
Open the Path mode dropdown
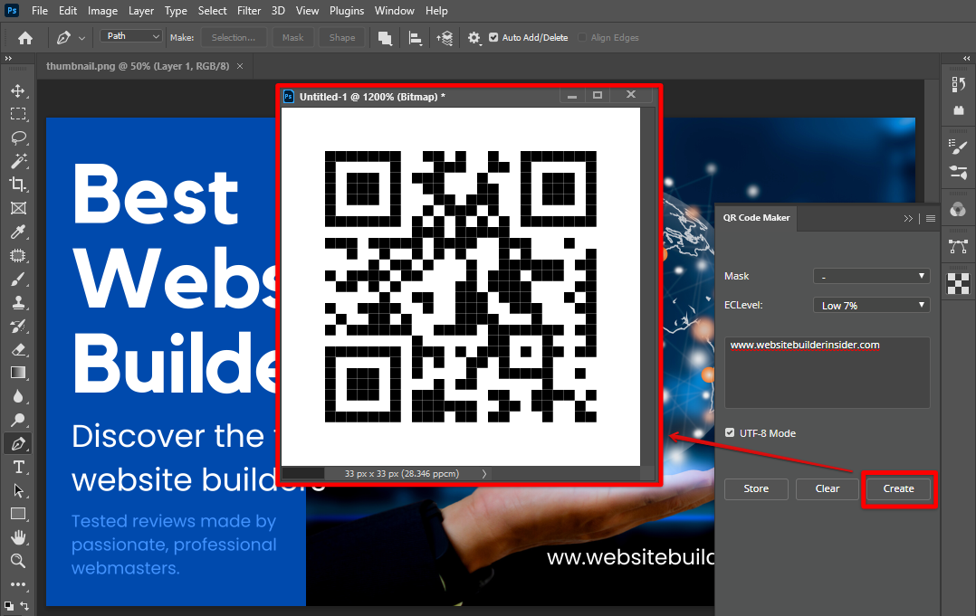point(131,36)
